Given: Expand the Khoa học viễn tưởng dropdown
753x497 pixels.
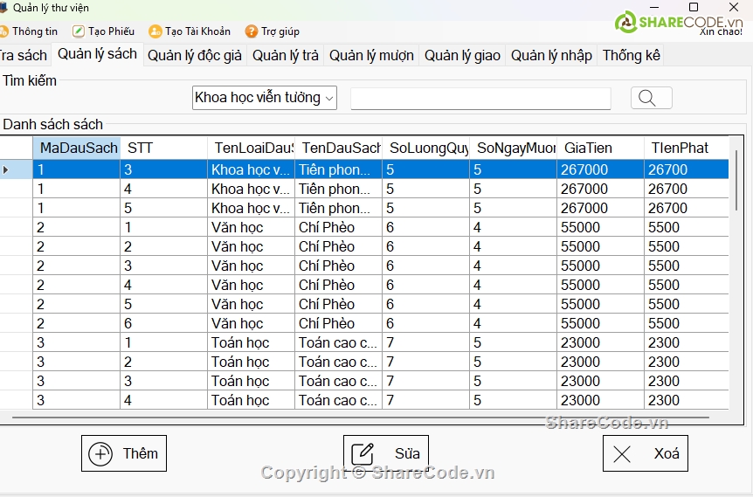Looking at the screenshot, I should (x=329, y=98).
